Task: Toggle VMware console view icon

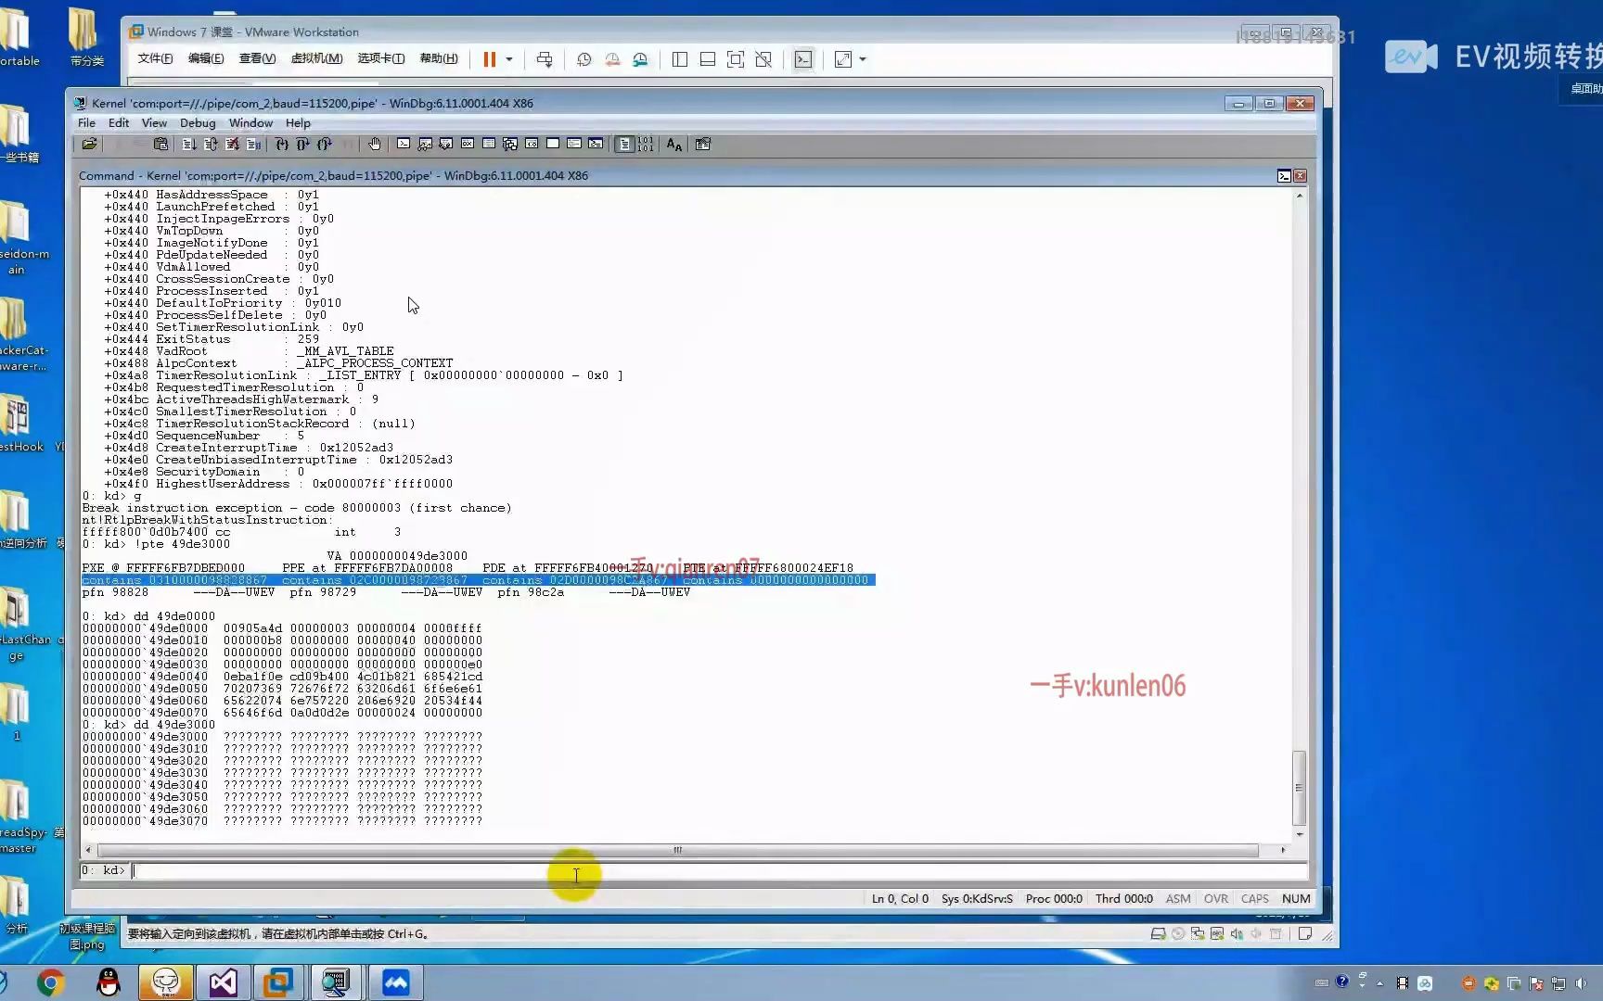Action: (803, 59)
